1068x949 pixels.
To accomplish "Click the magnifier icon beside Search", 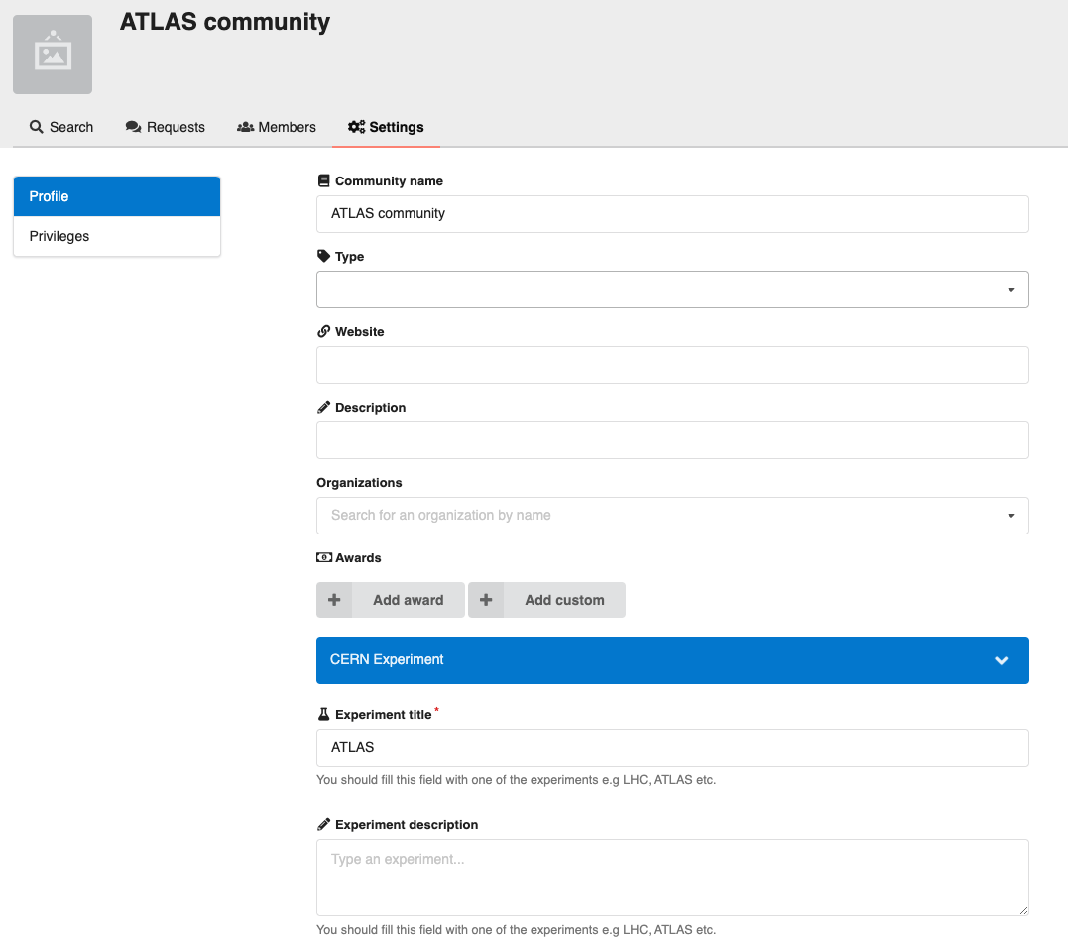I will click(36, 127).
